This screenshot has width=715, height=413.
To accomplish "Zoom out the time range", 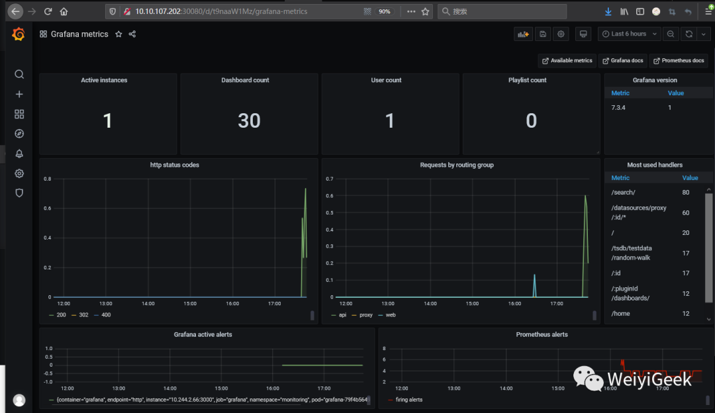I will 670,34.
